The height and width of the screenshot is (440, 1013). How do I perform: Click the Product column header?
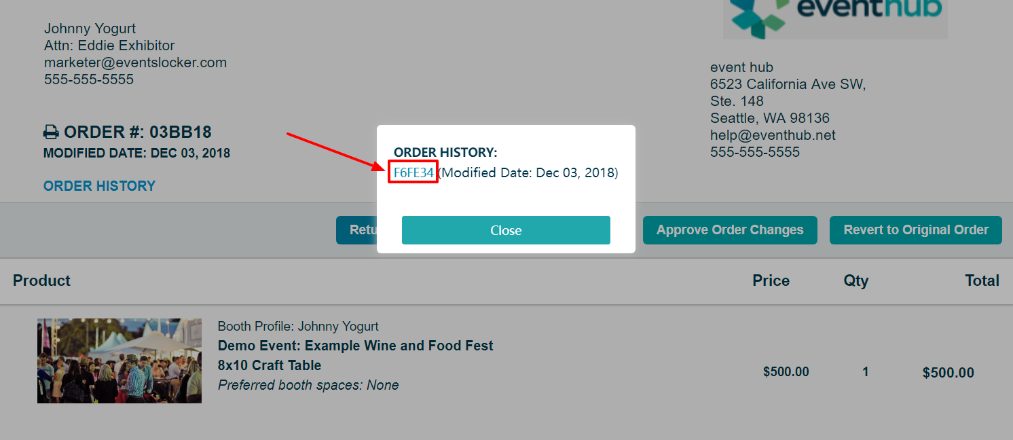click(x=41, y=280)
